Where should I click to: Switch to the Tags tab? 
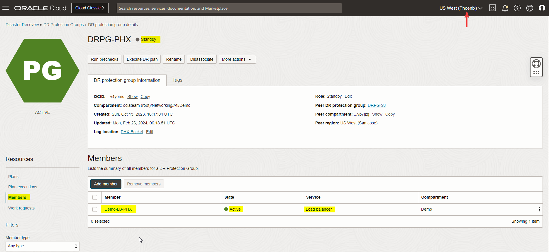point(177,80)
